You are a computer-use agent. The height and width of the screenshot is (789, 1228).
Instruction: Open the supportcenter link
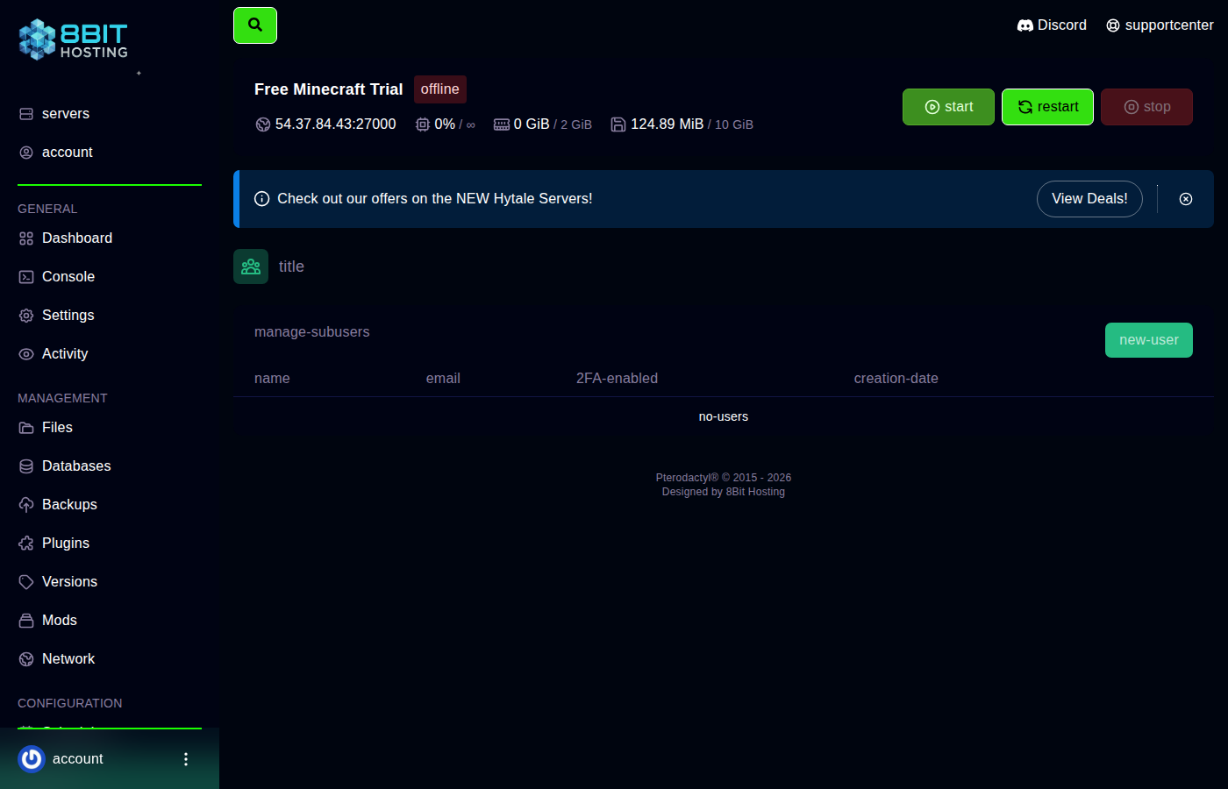(x=1160, y=25)
